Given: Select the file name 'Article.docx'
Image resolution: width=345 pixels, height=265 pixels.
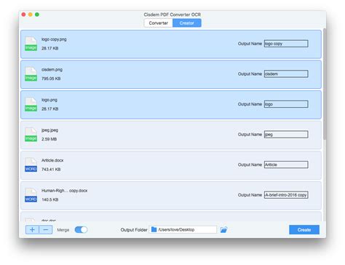Looking at the screenshot, I should 52,160.
